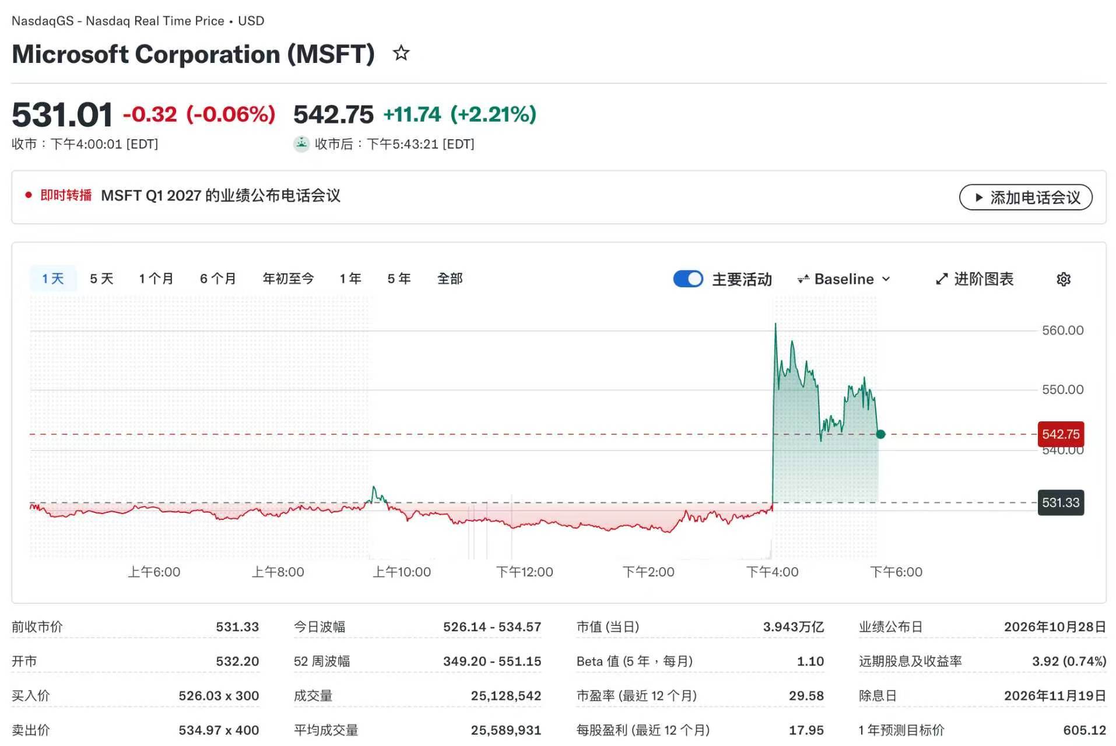Click the closing price 531.01
The image size is (1116, 746).
point(62,114)
